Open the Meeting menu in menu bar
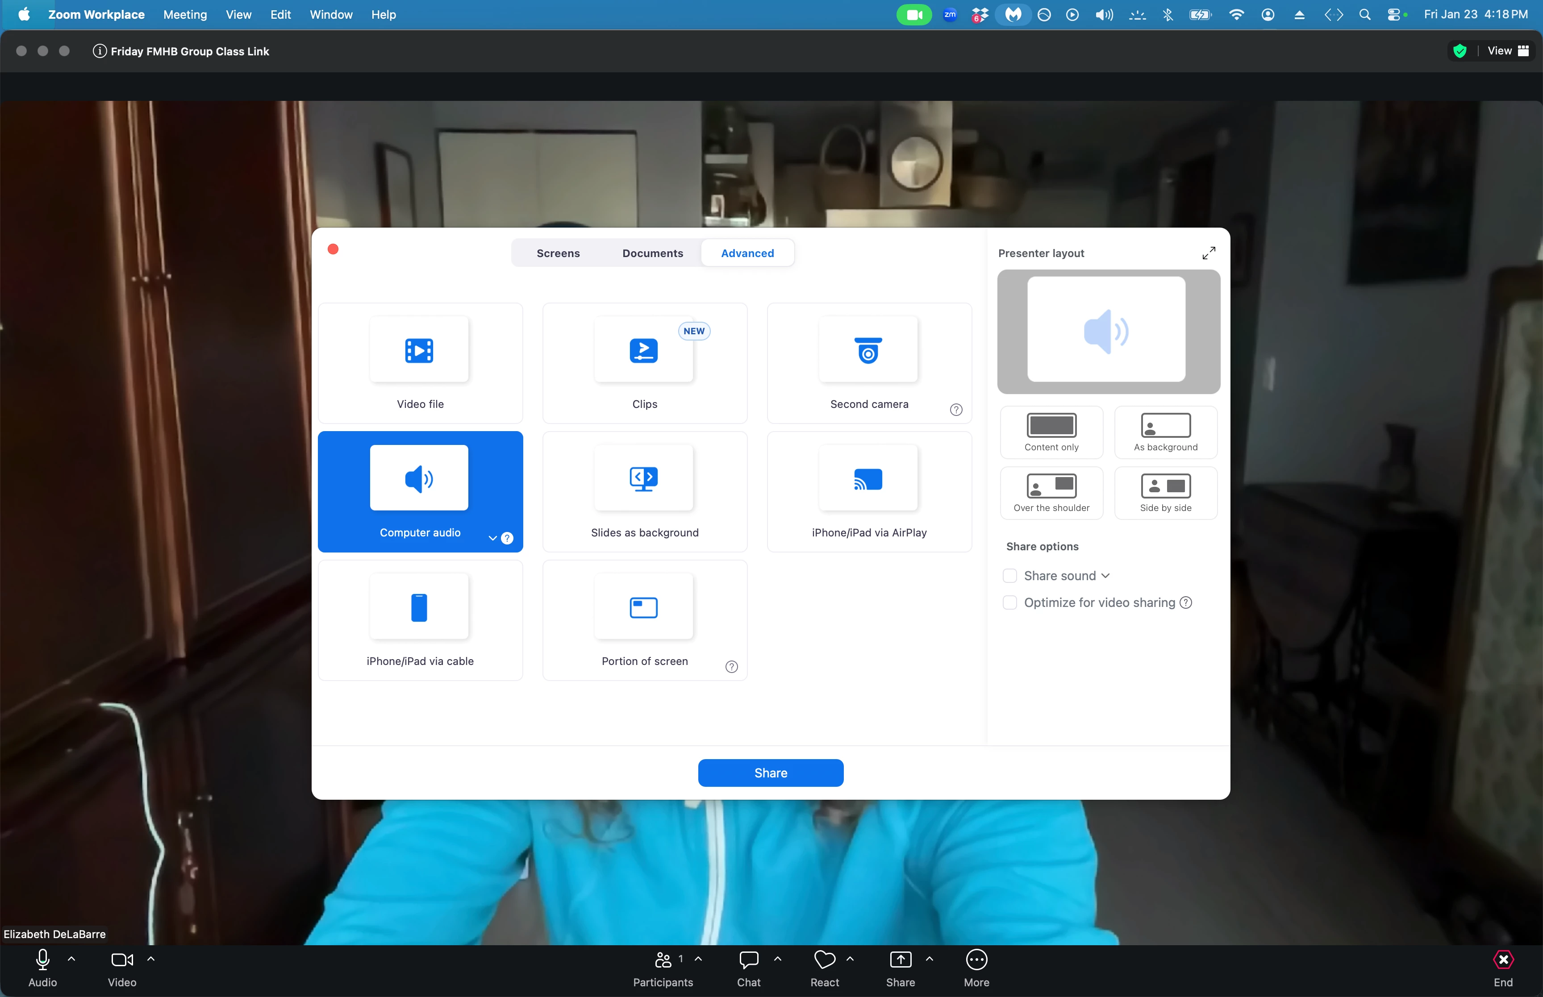 coord(184,14)
